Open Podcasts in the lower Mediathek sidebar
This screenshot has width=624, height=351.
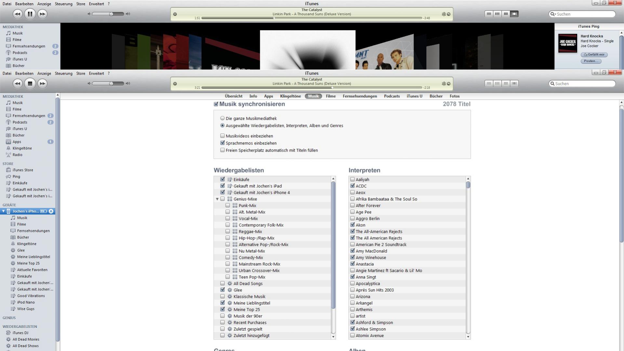pyautogui.click(x=20, y=122)
